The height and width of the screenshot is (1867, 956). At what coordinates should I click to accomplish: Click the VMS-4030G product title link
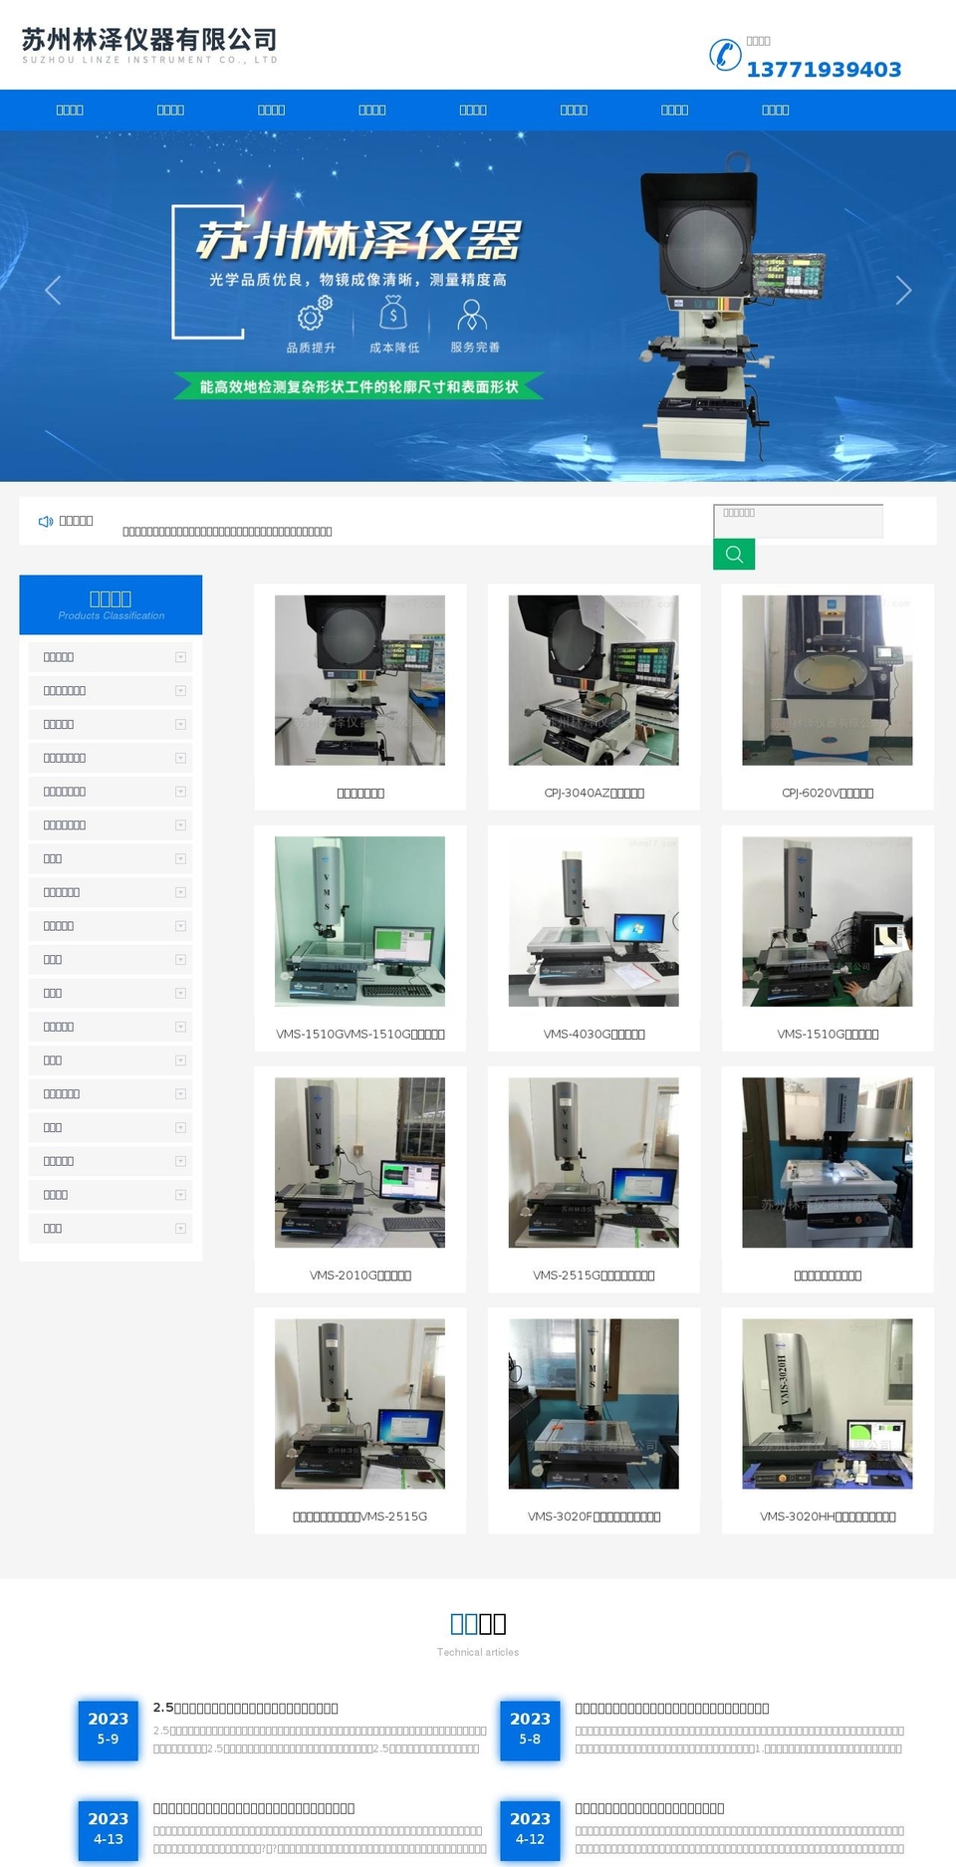pos(594,1035)
